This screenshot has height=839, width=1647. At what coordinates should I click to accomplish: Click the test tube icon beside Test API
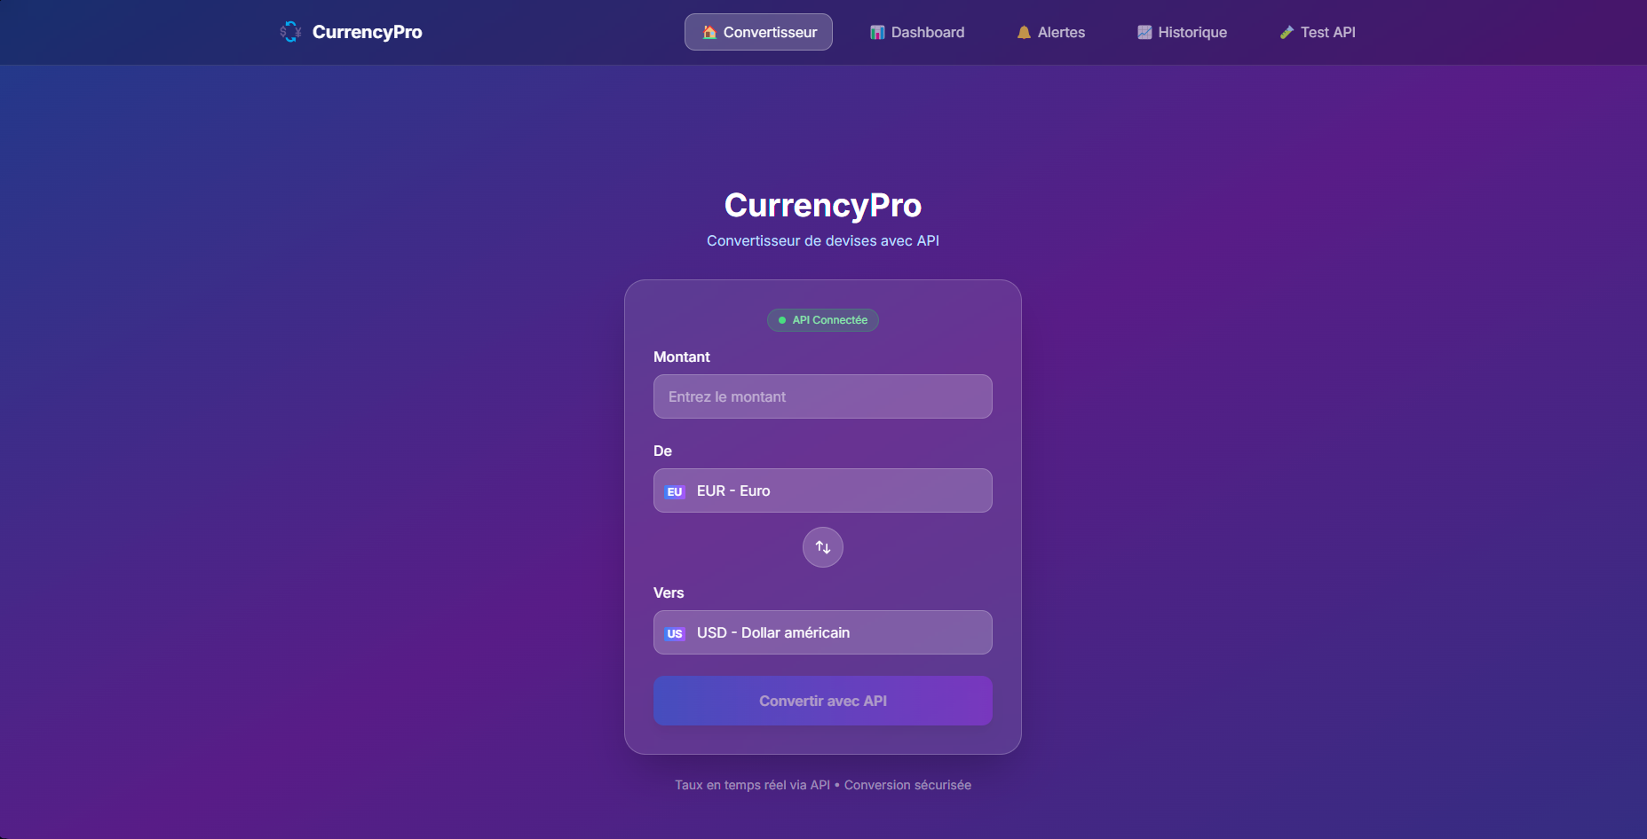pos(1287,32)
